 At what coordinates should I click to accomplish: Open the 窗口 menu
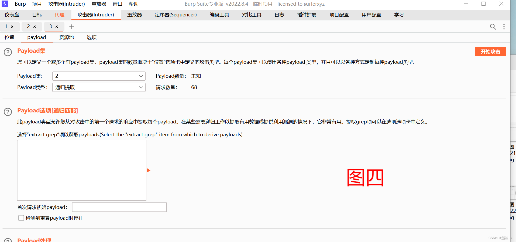tap(118, 4)
